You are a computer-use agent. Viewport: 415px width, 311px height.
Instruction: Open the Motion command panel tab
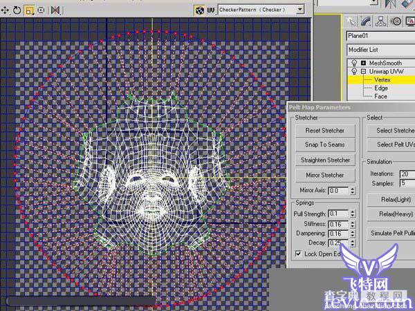click(396, 21)
